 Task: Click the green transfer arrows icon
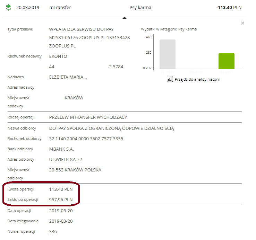coord(9,7)
